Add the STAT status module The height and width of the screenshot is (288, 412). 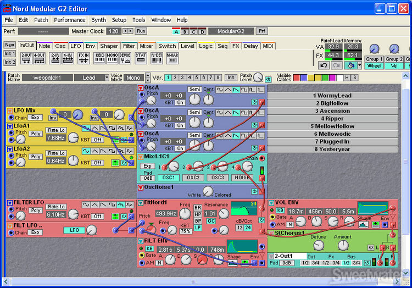141,58
